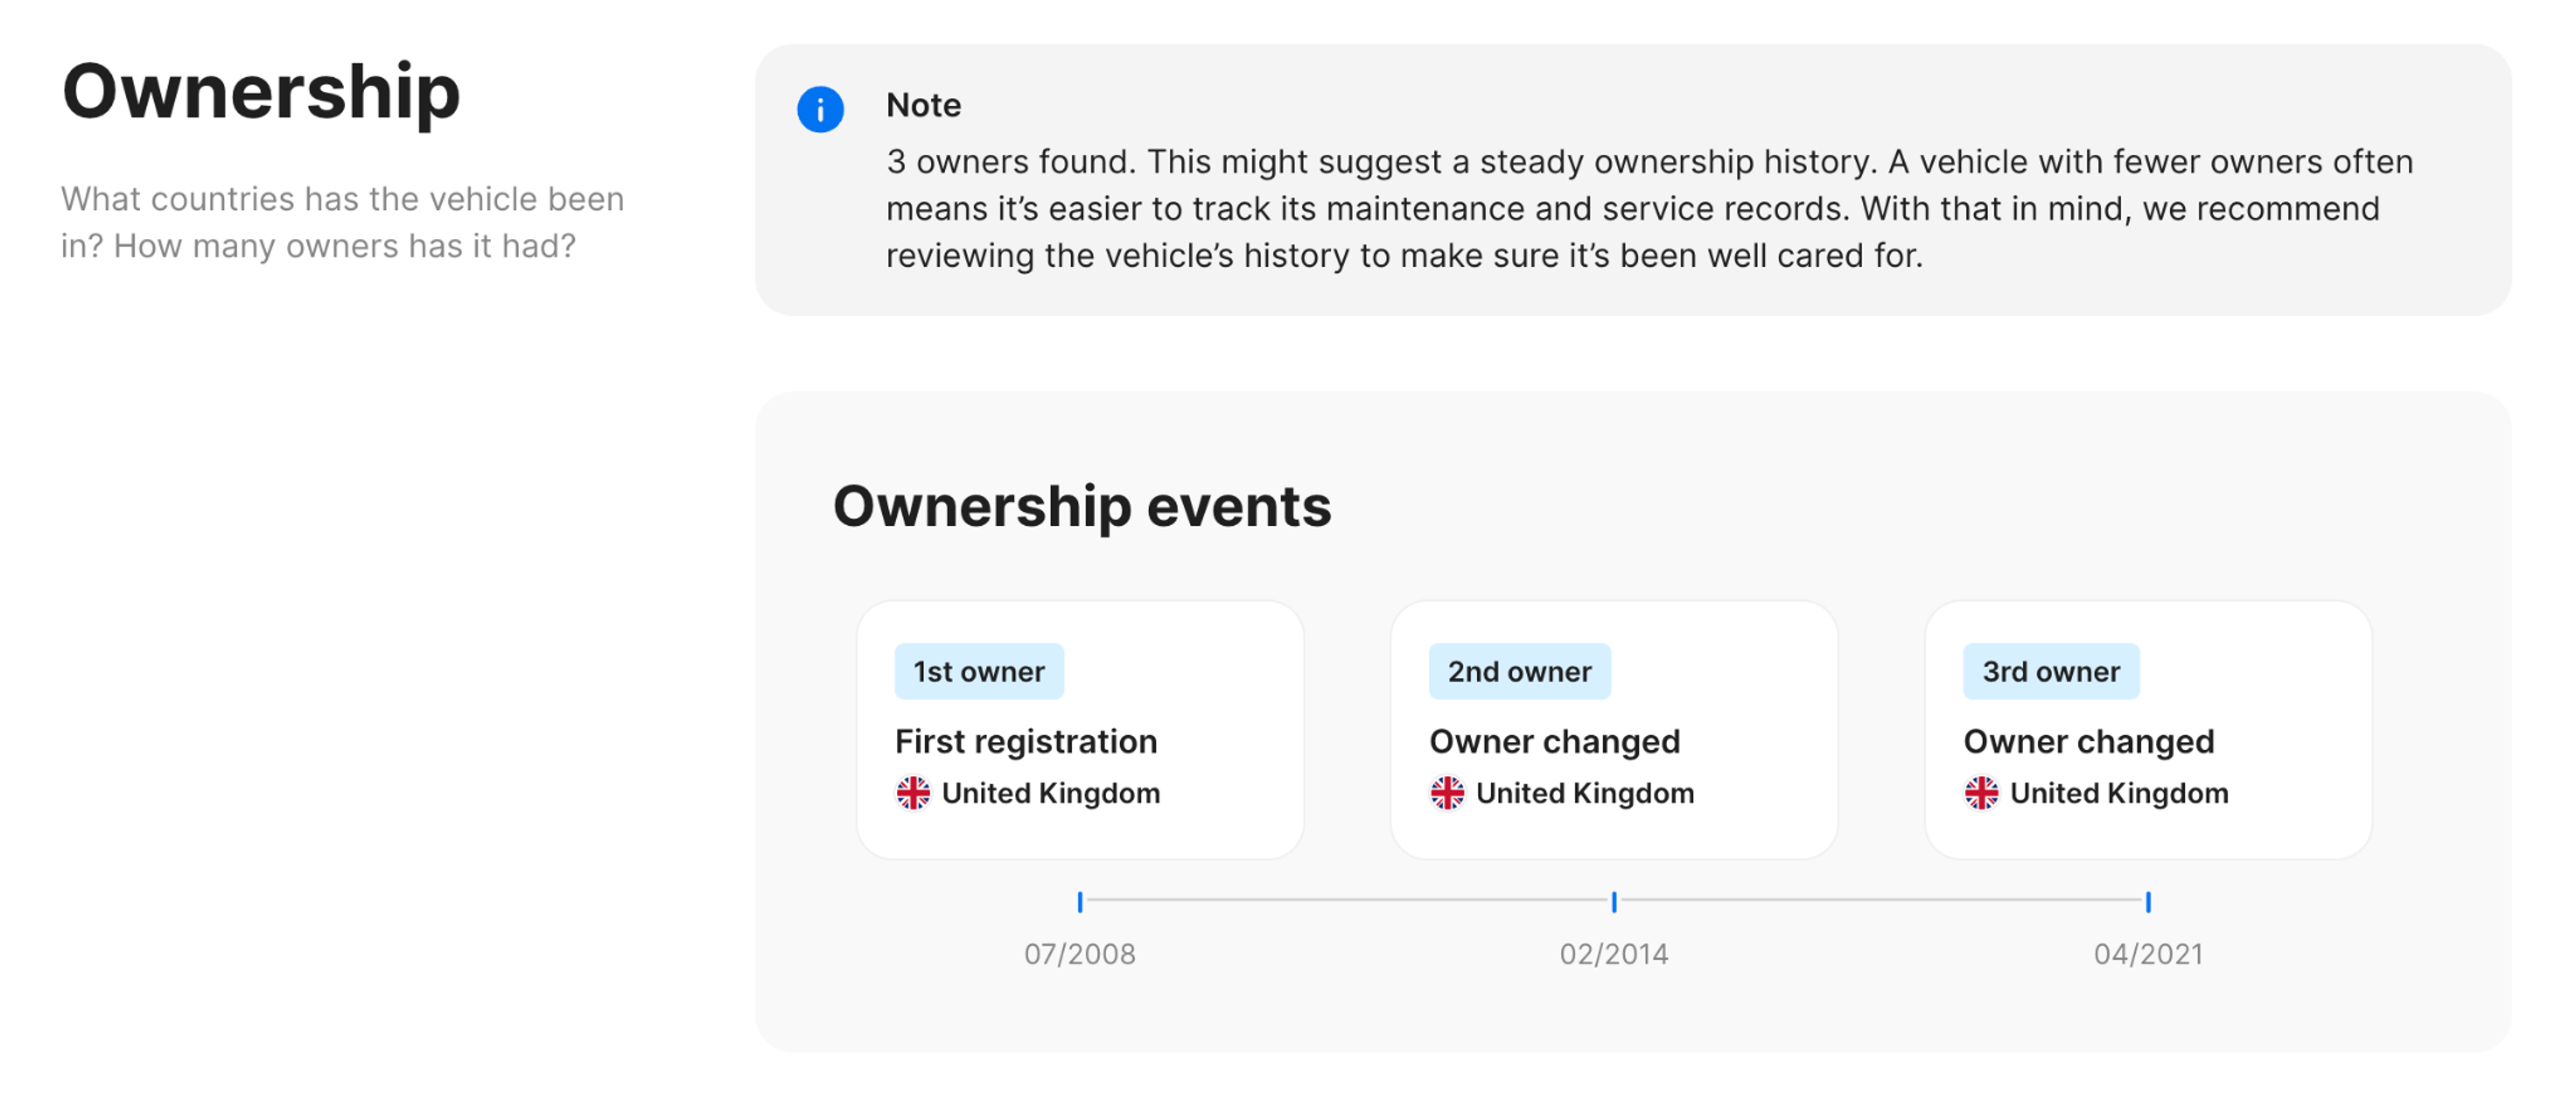Select the 1st owner badge
Image resolution: width=2576 pixels, height=1094 pixels.
[x=979, y=671]
